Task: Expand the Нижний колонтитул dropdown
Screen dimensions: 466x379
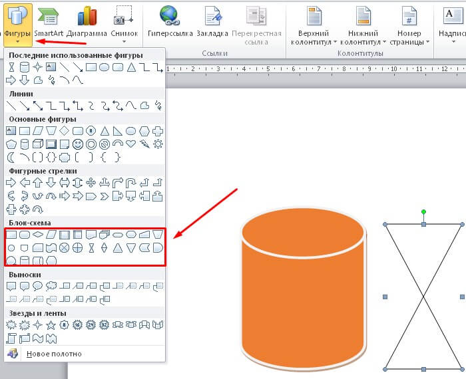Action: [363, 25]
